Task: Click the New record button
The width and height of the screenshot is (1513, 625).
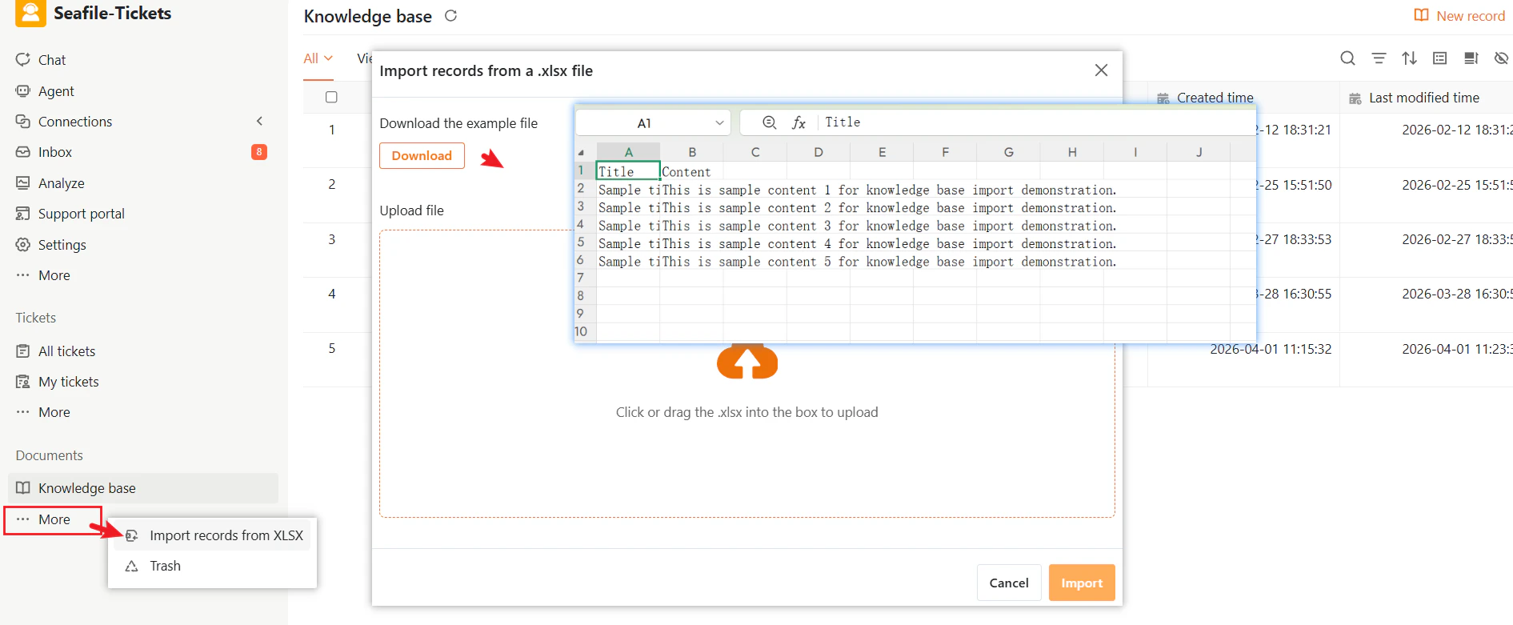Action: click(x=1459, y=16)
